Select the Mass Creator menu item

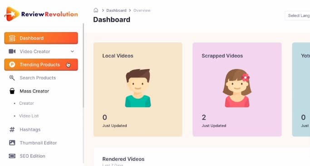(41, 91)
